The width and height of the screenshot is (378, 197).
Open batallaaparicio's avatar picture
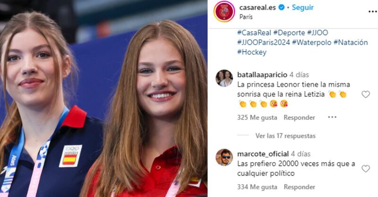pyautogui.click(x=224, y=78)
